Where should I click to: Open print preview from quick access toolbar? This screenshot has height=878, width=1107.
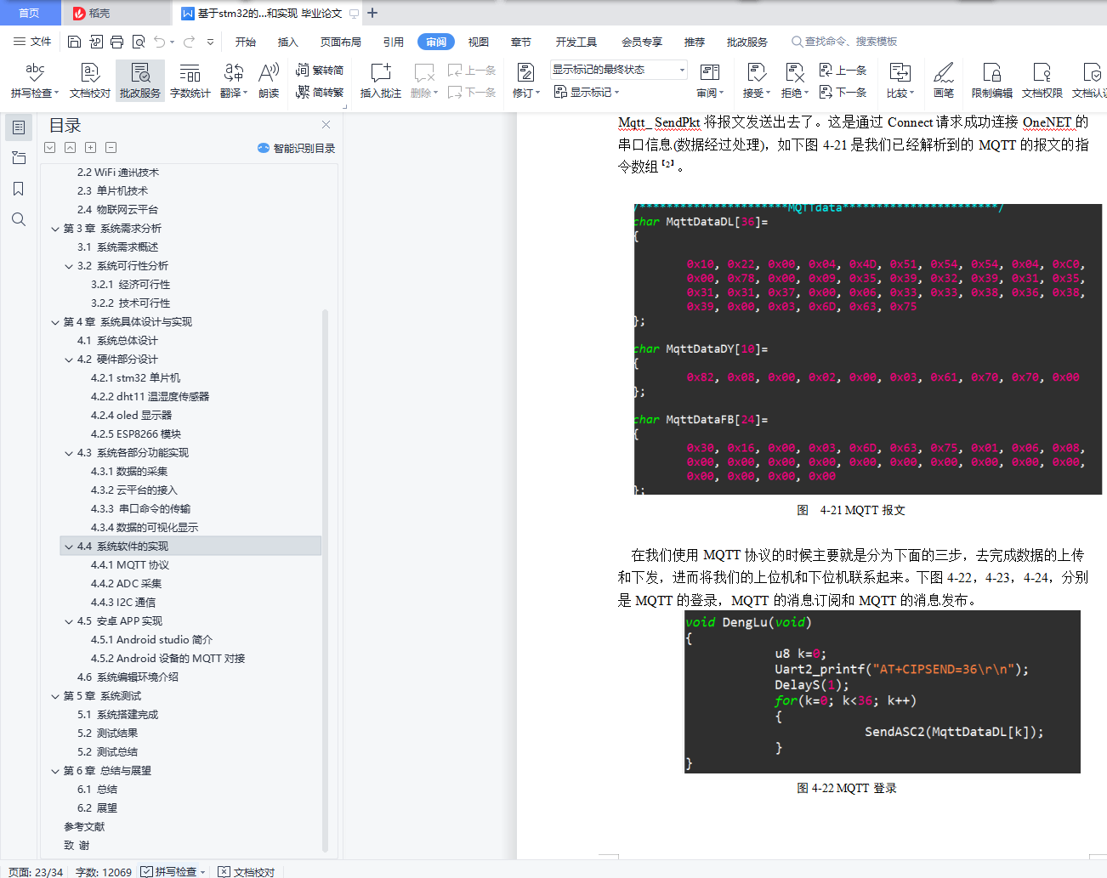point(138,42)
